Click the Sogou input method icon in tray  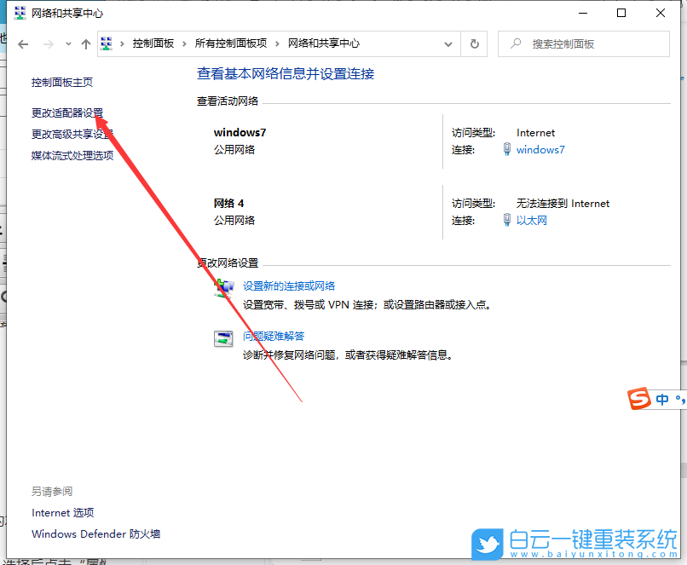point(640,399)
